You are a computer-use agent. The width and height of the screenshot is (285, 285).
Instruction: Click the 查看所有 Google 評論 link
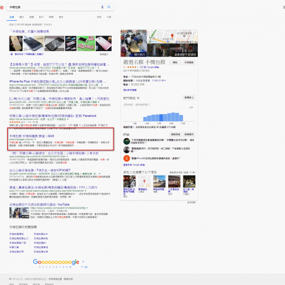(134, 165)
